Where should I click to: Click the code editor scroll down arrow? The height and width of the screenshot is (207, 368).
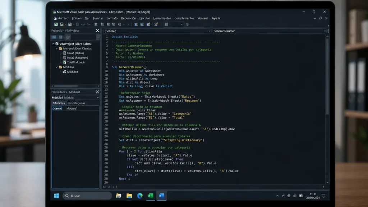click(x=327, y=182)
